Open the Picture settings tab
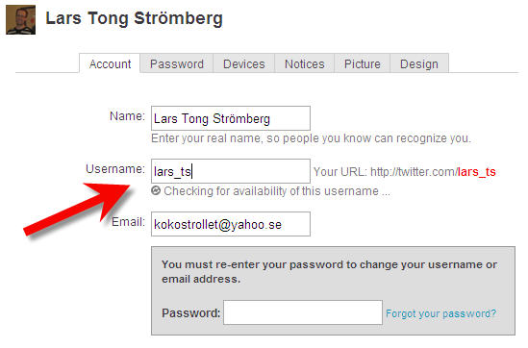This screenshot has height=348, width=528. pyautogui.click(x=363, y=63)
